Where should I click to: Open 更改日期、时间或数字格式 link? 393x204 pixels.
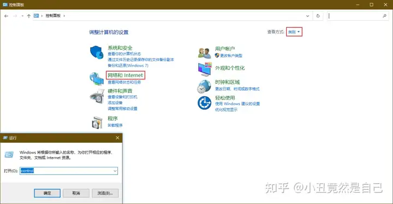point(237,89)
